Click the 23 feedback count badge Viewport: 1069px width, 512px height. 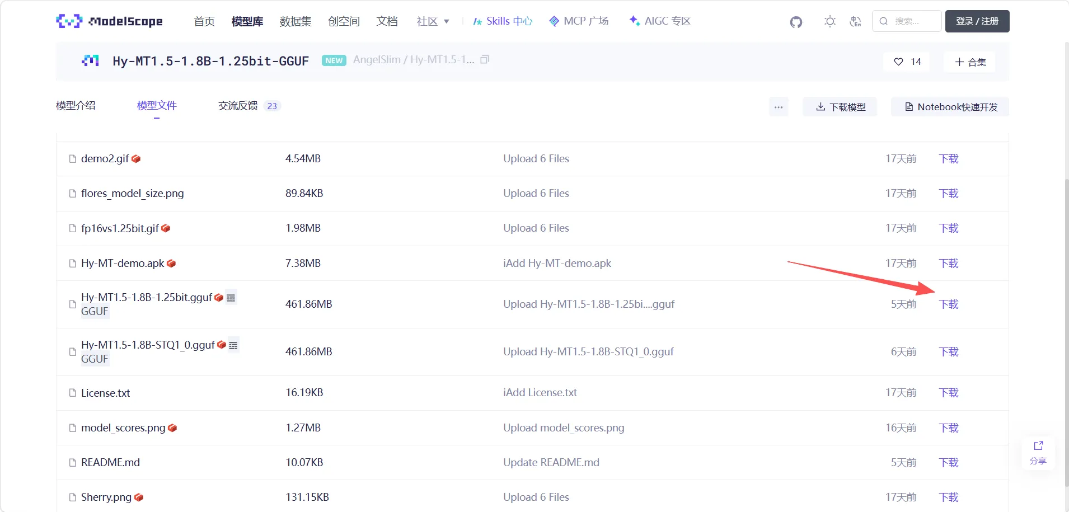point(272,106)
